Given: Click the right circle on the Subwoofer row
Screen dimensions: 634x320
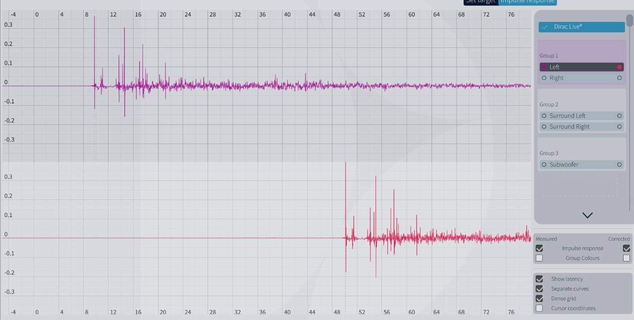Looking at the screenshot, I should 619,164.
